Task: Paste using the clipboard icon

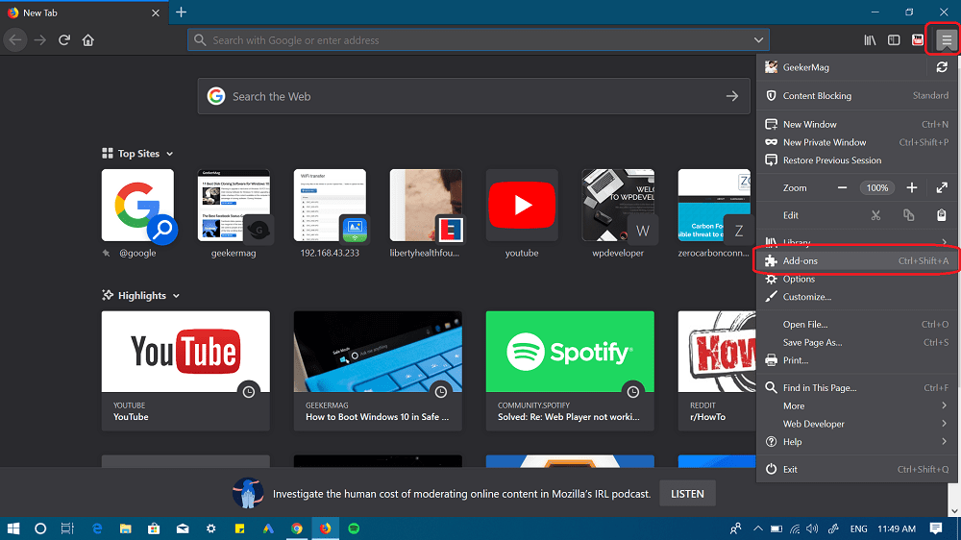Action: click(942, 215)
